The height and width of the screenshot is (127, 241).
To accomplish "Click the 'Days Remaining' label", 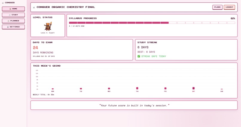I will [43, 53].
